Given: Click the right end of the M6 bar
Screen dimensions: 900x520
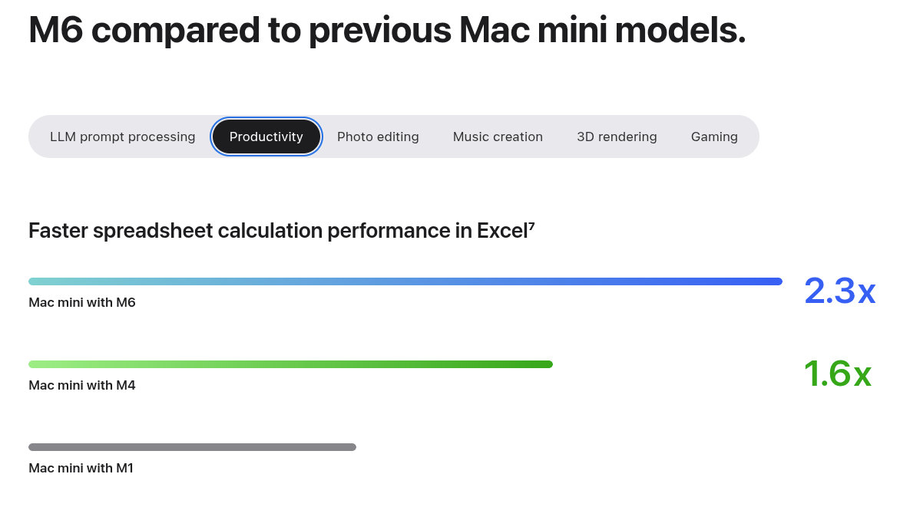Looking at the screenshot, I should tap(778, 281).
